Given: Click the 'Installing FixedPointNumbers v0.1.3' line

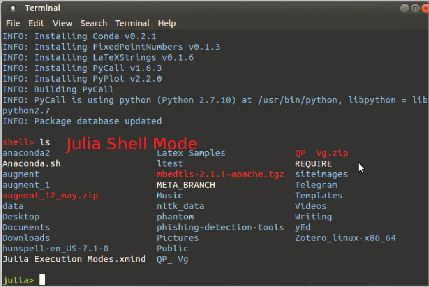Looking at the screenshot, I should point(127,47).
